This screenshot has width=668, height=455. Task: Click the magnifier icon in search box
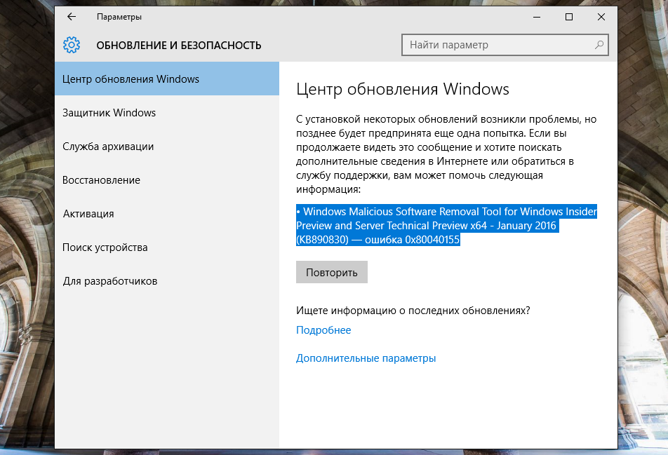(599, 45)
